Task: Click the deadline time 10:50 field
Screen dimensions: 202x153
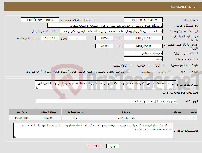Action: 104,38
